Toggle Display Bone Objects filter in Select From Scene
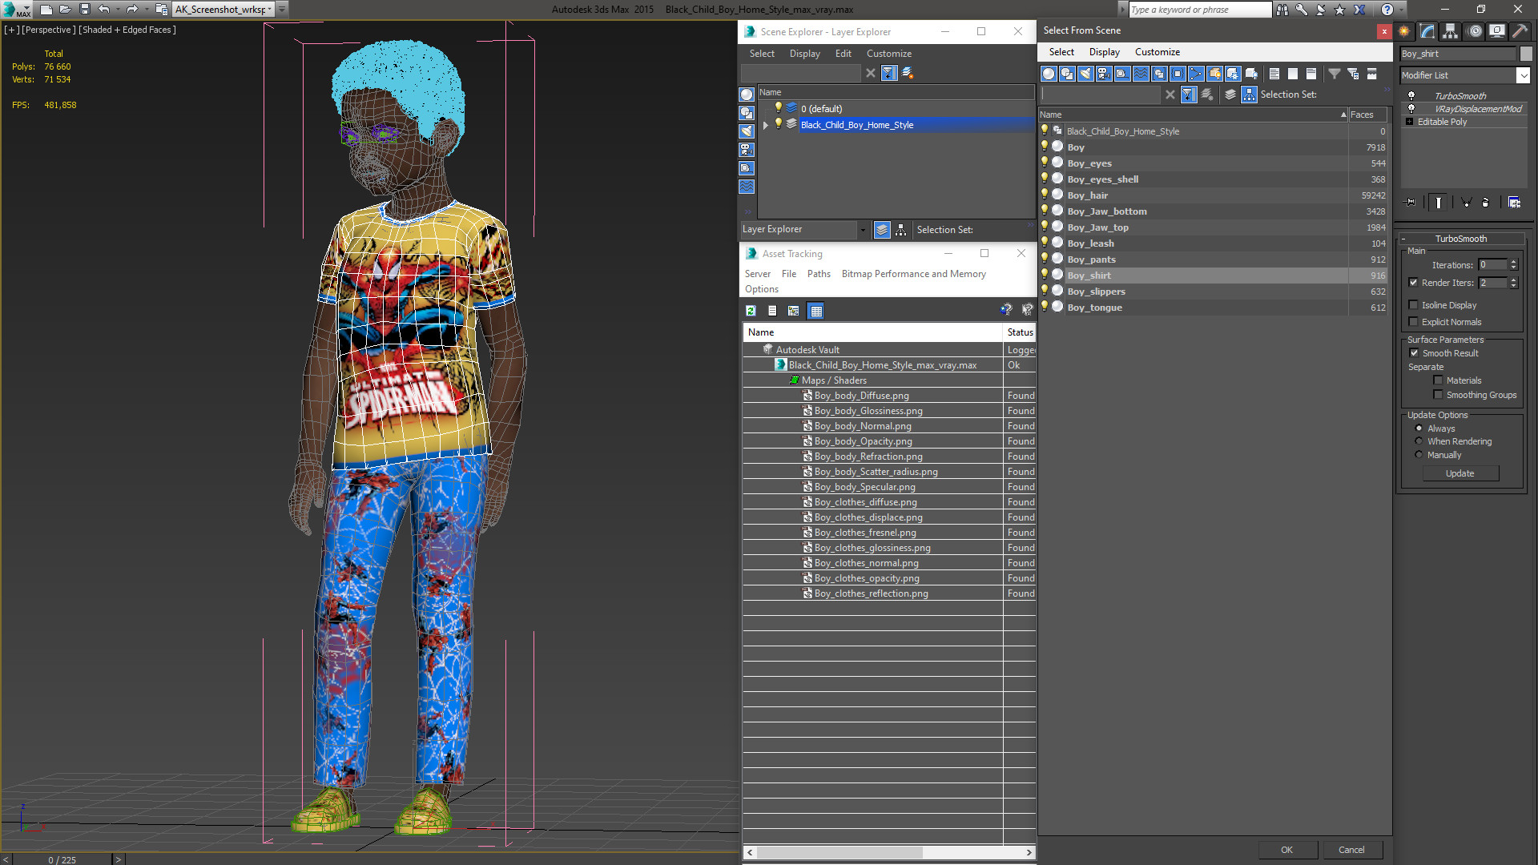This screenshot has width=1538, height=865. click(1196, 74)
